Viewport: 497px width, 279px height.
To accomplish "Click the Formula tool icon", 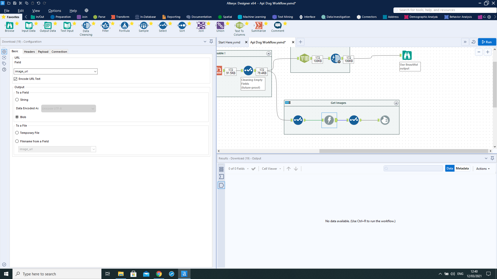I will pos(124,25).
